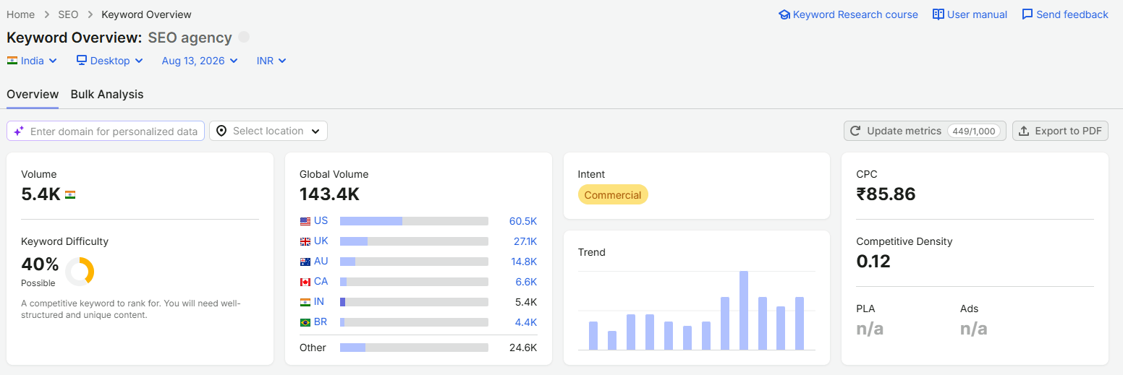Click the 6.6K CA volume value
The width and height of the screenshot is (1123, 375).
(x=526, y=282)
